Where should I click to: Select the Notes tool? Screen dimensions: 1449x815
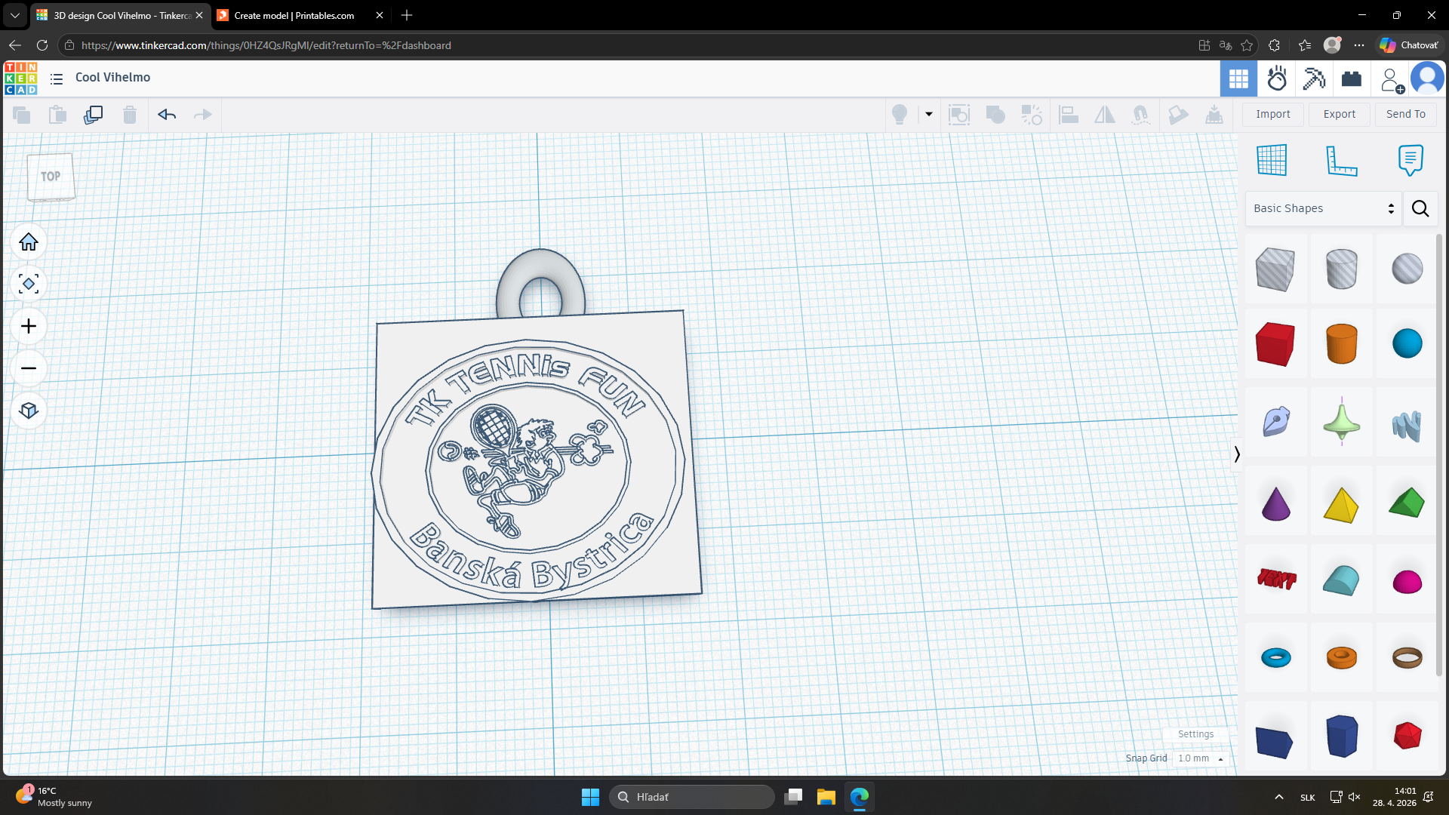(1411, 160)
